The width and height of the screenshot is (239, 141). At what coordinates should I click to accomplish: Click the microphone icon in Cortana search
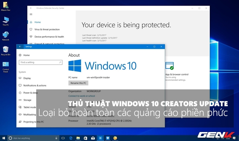pos(56,138)
